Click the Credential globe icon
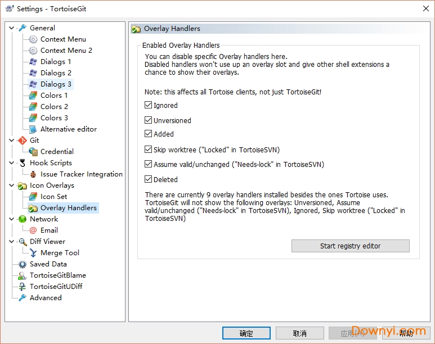The width and height of the screenshot is (435, 344). (33, 152)
